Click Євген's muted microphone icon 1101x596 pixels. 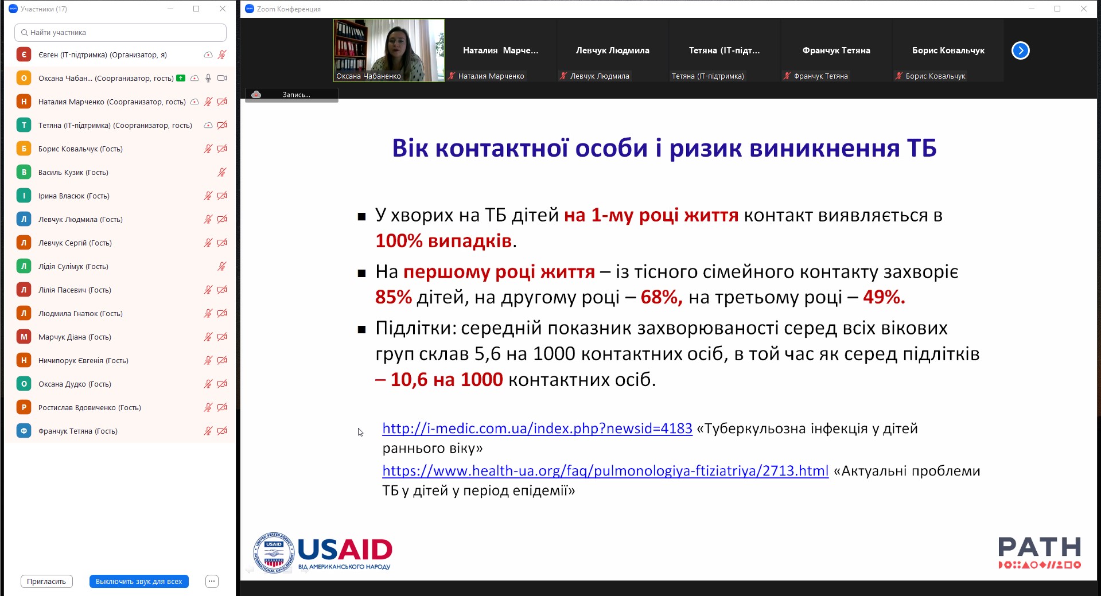pyautogui.click(x=222, y=54)
